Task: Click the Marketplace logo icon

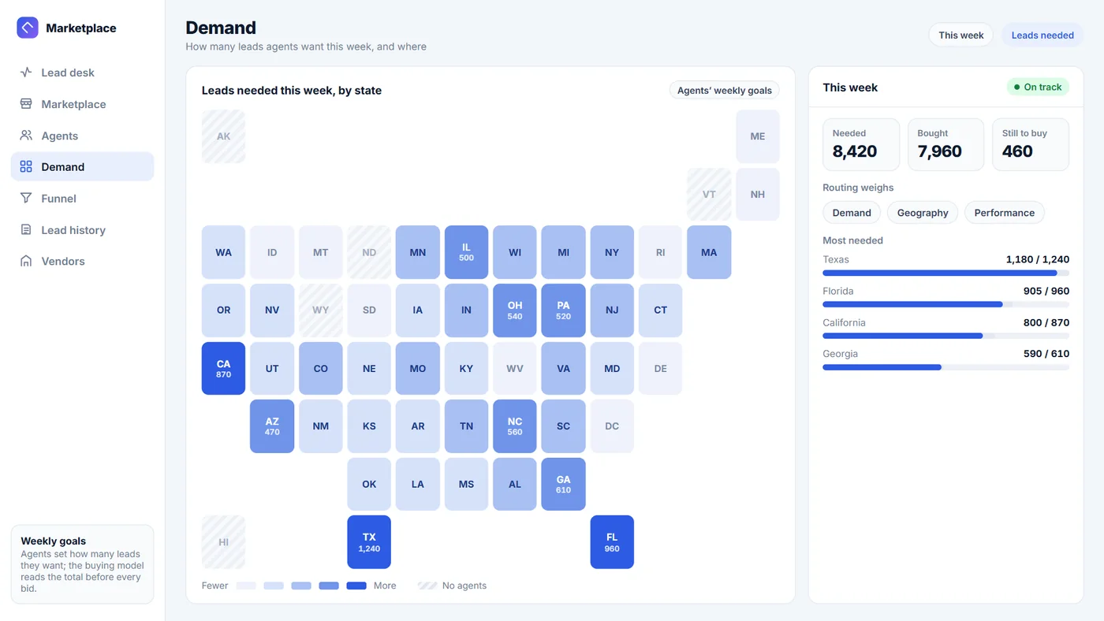Action: pyautogui.click(x=28, y=28)
